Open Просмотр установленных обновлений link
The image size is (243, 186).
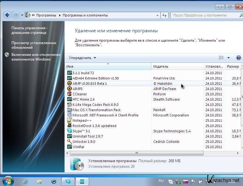pyautogui.click(x=34, y=45)
